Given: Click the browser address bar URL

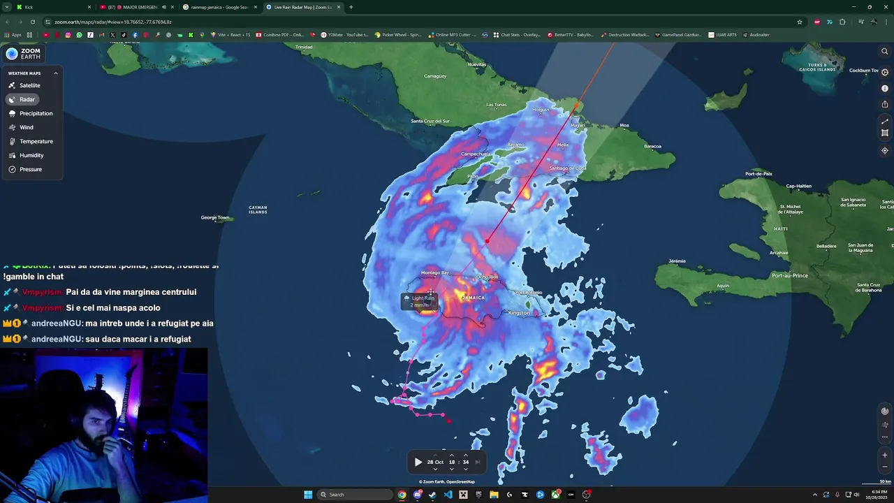Looking at the screenshot, I should [113, 22].
